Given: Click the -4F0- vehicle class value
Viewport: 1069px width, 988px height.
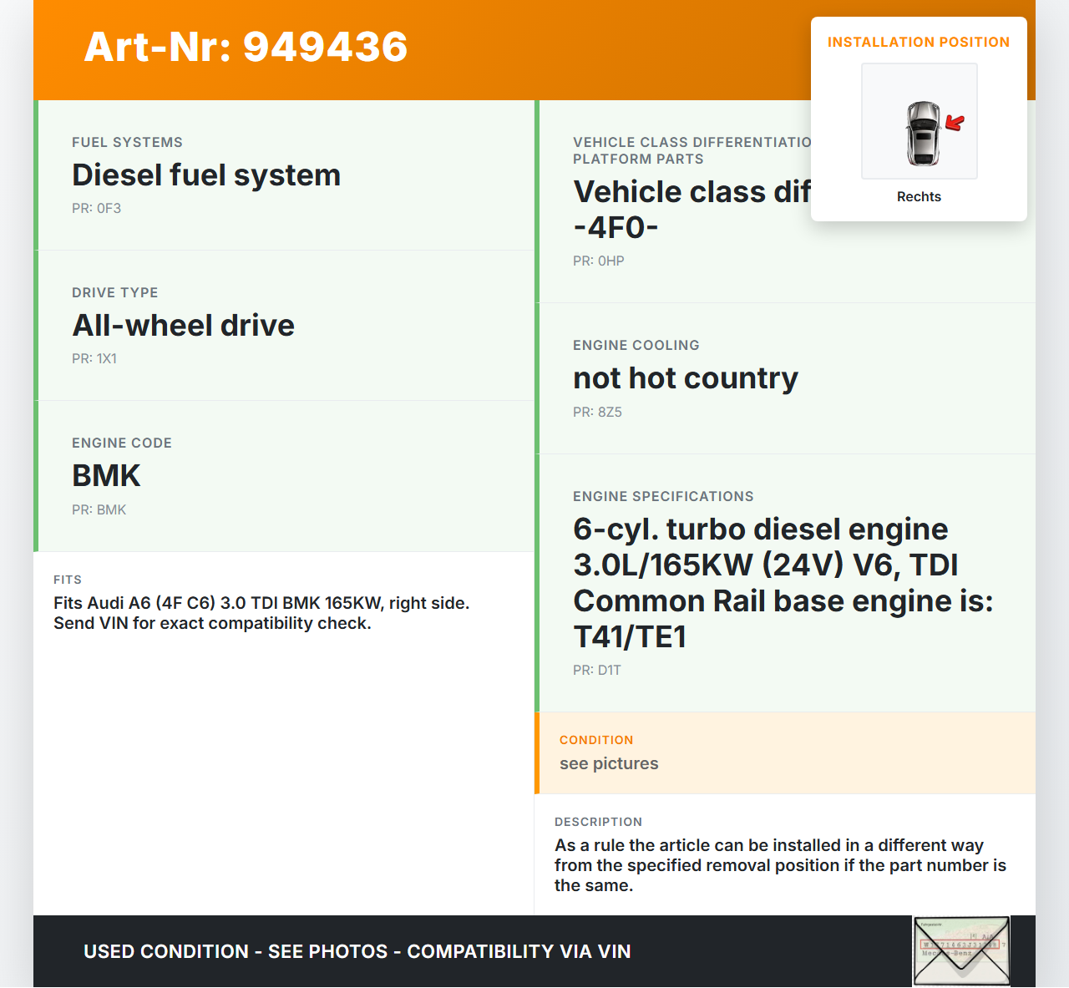Looking at the screenshot, I should click(x=616, y=228).
